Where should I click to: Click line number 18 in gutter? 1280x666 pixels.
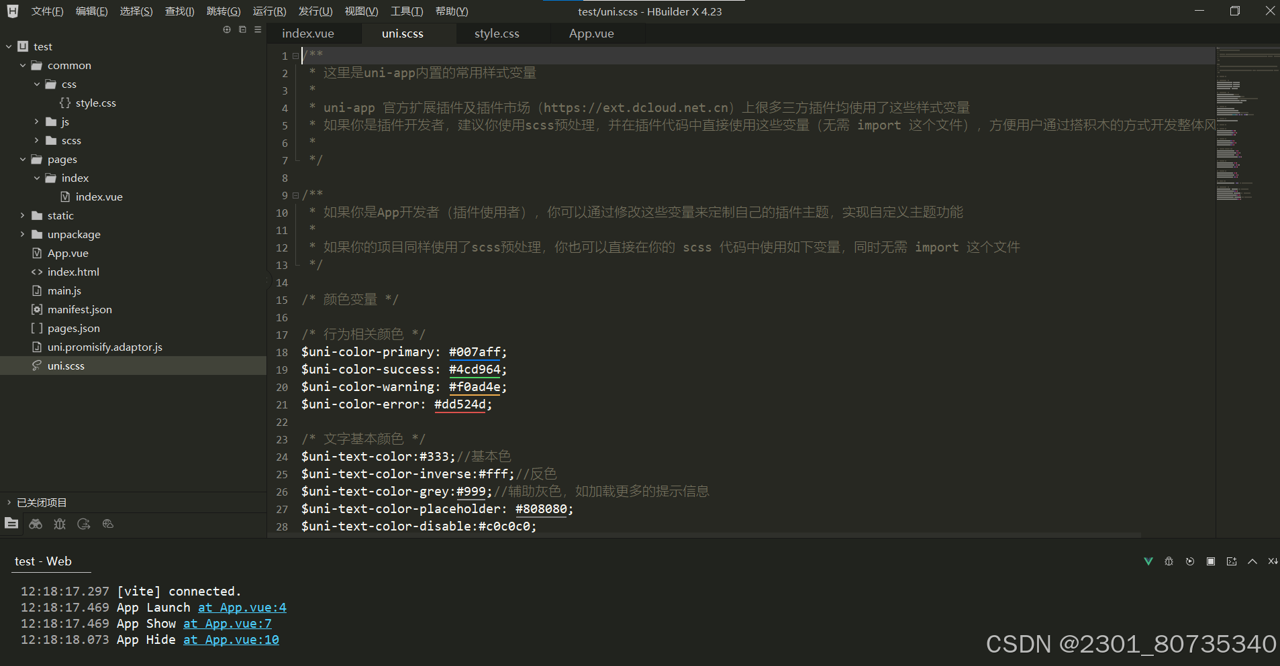pos(282,352)
